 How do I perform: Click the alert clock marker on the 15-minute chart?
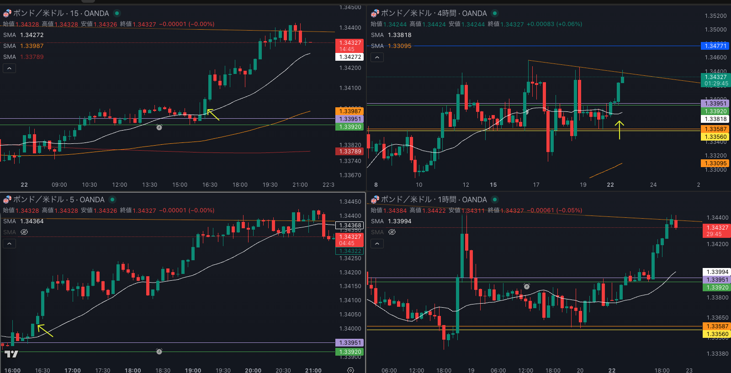(159, 127)
